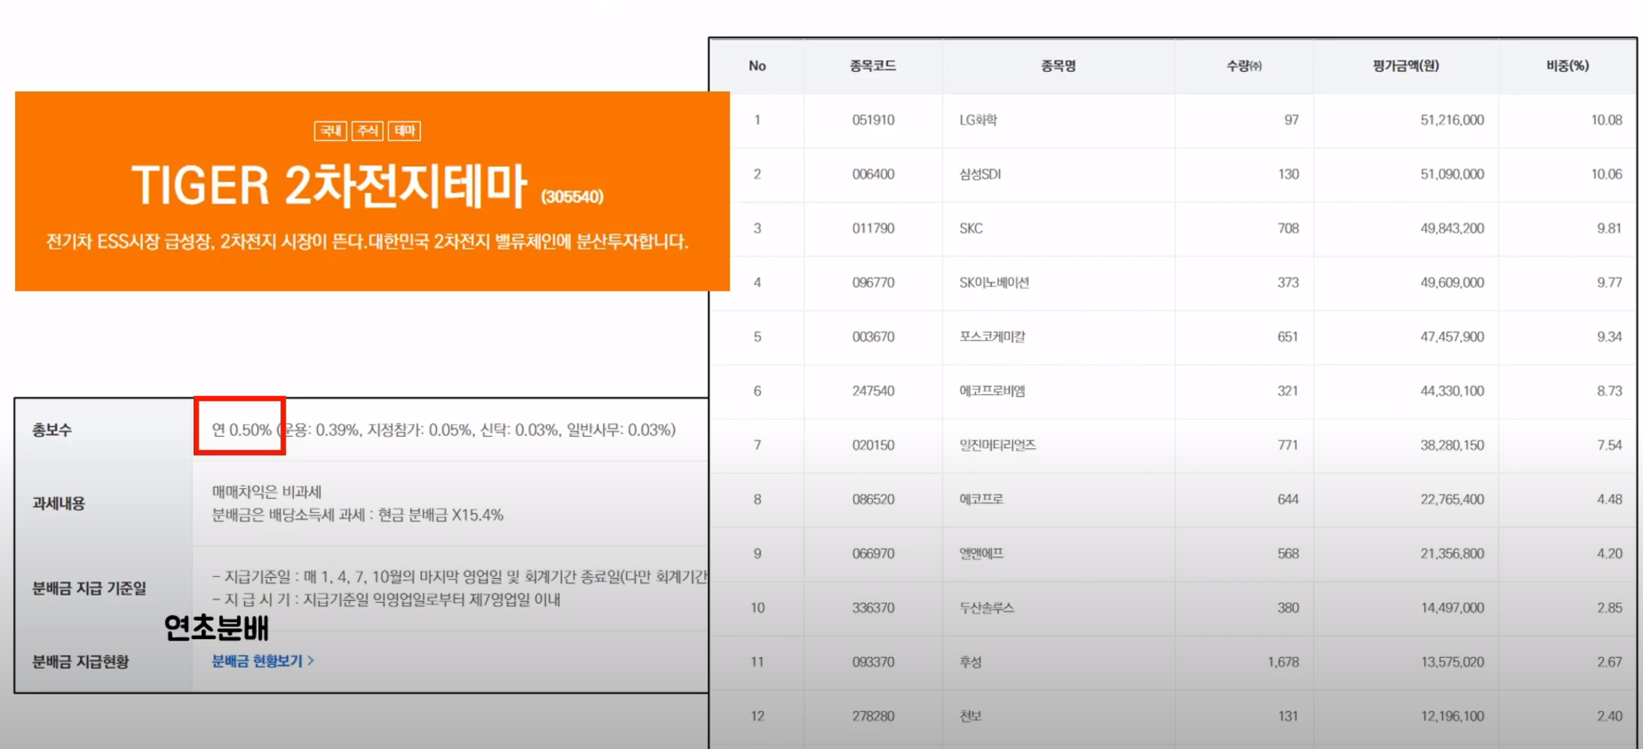
Task: Click the 9.81 weight percentage
Action: (1609, 228)
